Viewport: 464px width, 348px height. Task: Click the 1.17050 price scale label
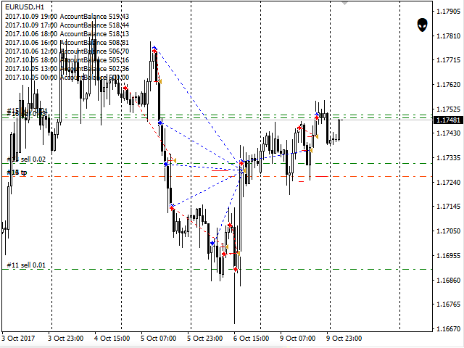447,231
